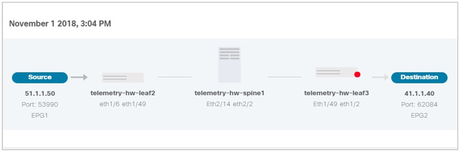Click the leaf2 interfaces eth1/6 eth1/49
The width and height of the screenshot is (460, 152).
pos(123,104)
